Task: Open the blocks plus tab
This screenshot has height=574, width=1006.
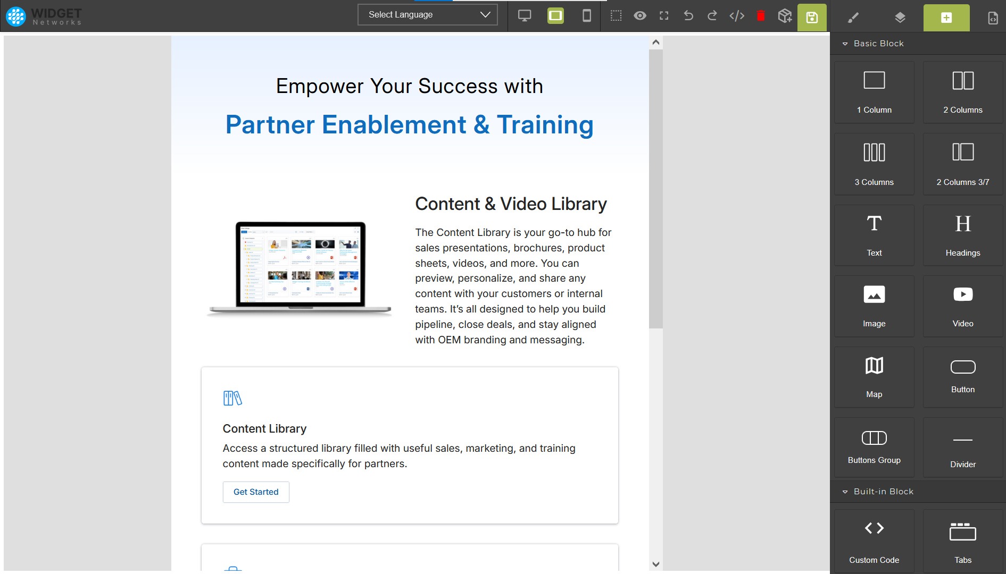Action: (x=946, y=18)
